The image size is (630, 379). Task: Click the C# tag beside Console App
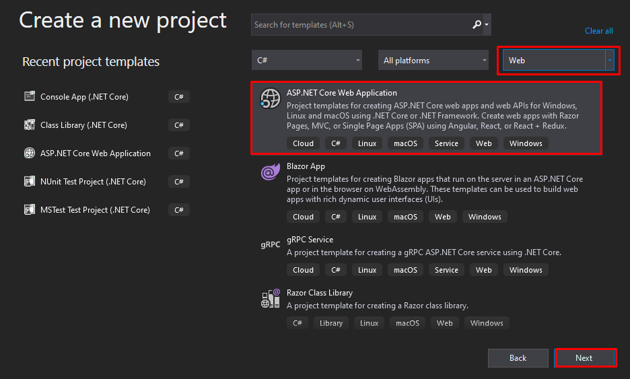(179, 97)
